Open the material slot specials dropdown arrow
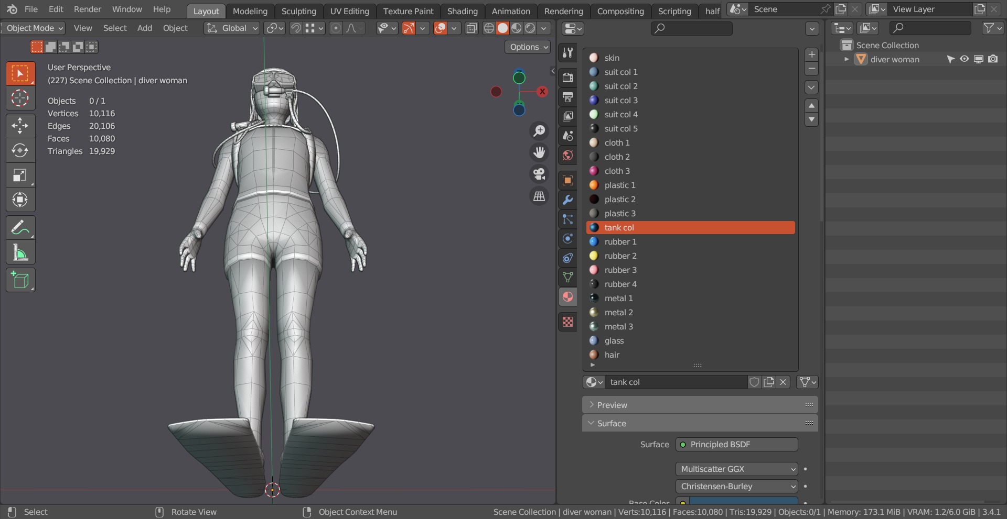This screenshot has height=519, width=1007. tap(811, 87)
